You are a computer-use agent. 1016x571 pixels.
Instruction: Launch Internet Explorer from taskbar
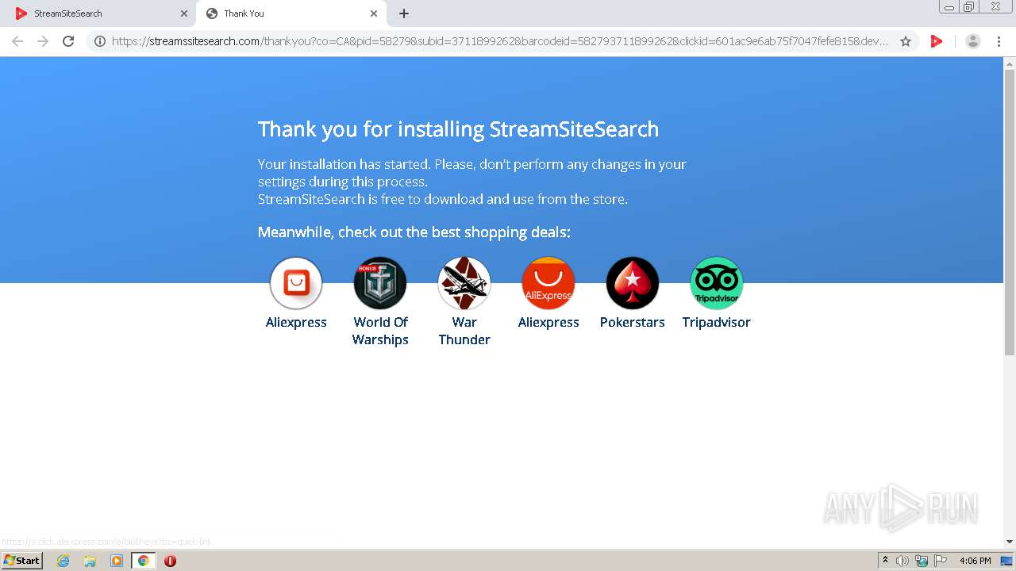click(x=63, y=561)
